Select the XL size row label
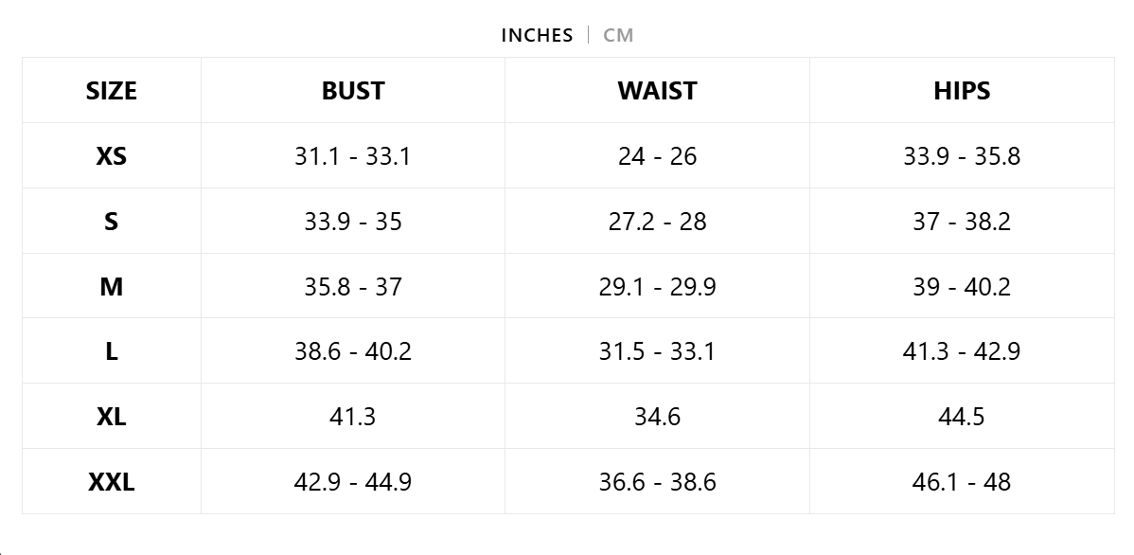 [112, 417]
